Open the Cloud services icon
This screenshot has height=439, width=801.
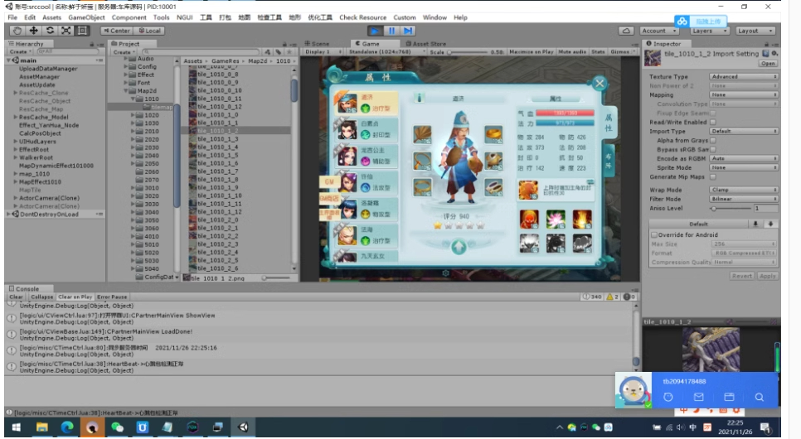(x=627, y=31)
